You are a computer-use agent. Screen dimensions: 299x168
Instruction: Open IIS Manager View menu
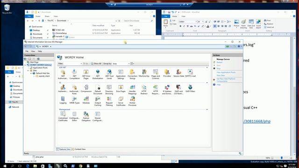tap(33, 51)
